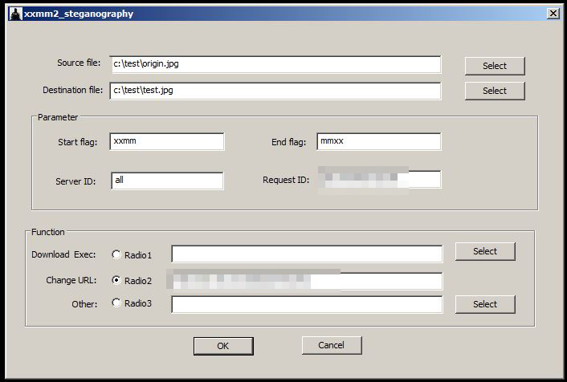Screen dimensions: 567x382
Task: Click the Server ID input field
Action: point(166,181)
